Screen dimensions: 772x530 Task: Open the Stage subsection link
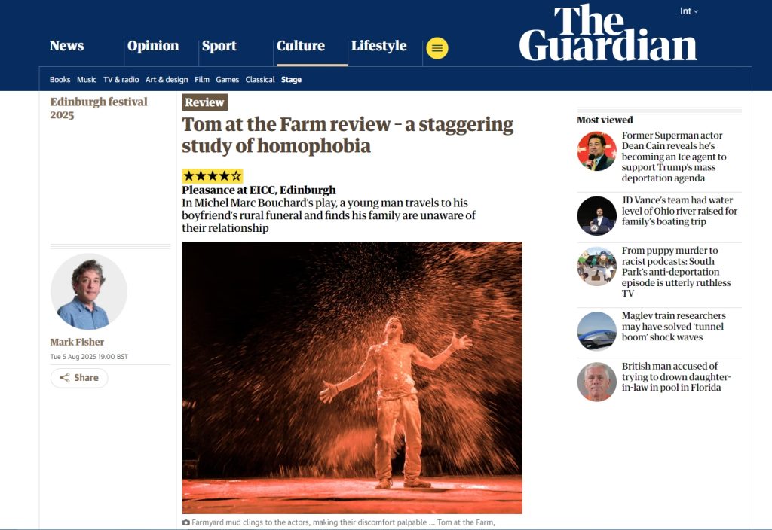pyautogui.click(x=292, y=80)
